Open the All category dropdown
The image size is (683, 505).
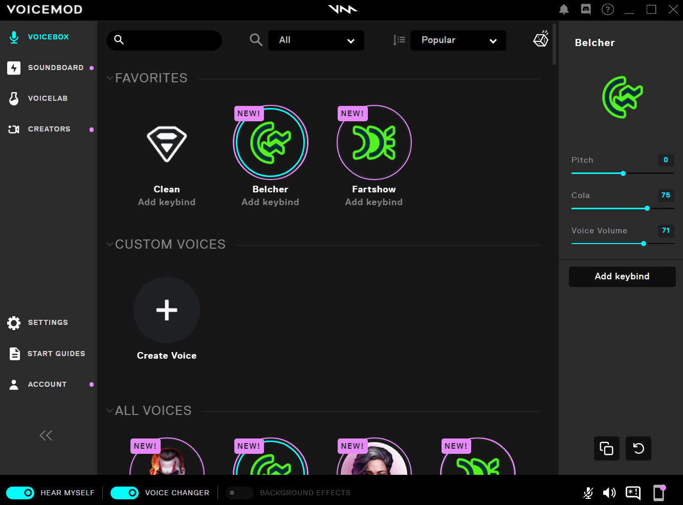click(x=316, y=40)
